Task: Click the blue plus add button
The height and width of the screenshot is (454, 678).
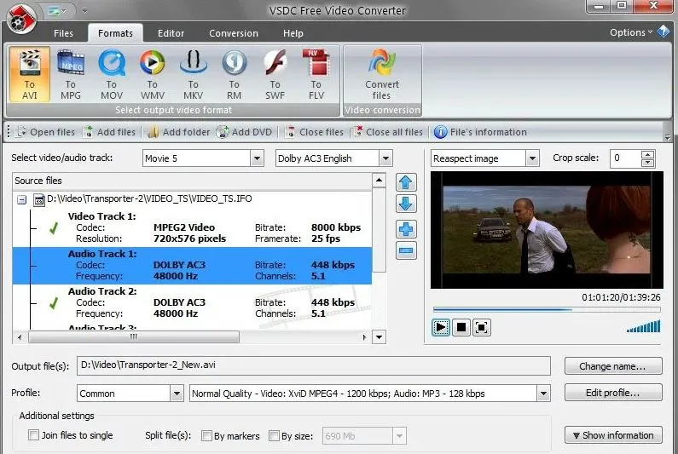Action: 406,229
